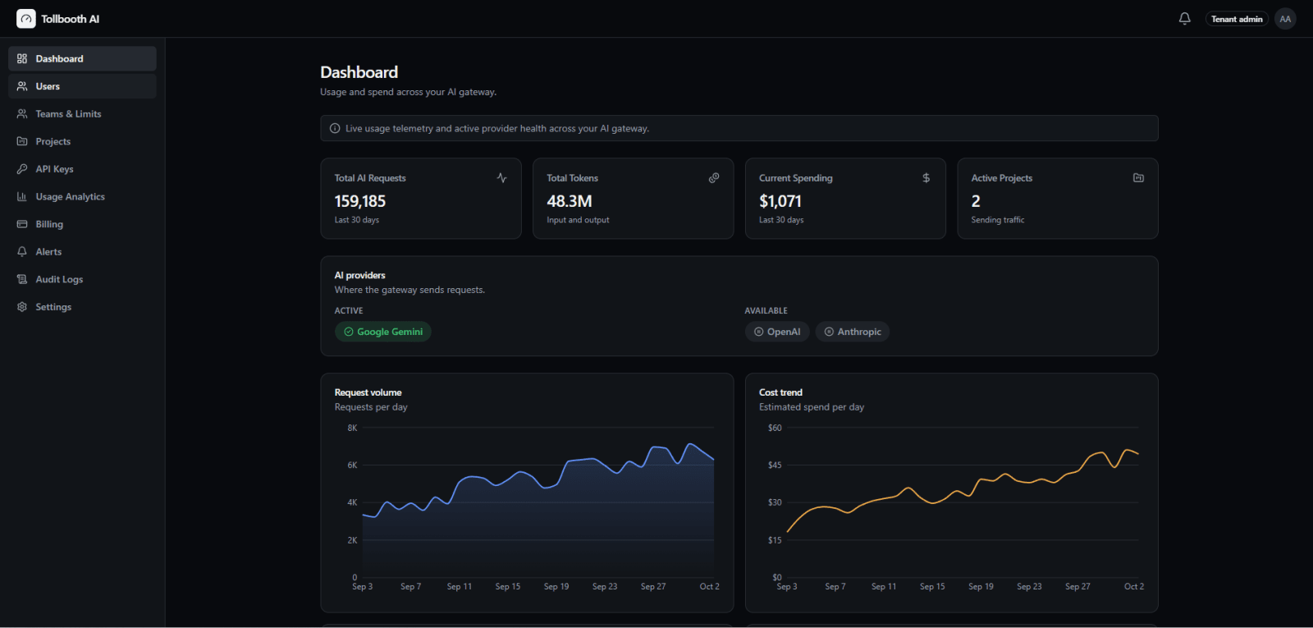Open the AA user avatar menu
Image resolution: width=1313 pixels, height=628 pixels.
(1285, 19)
